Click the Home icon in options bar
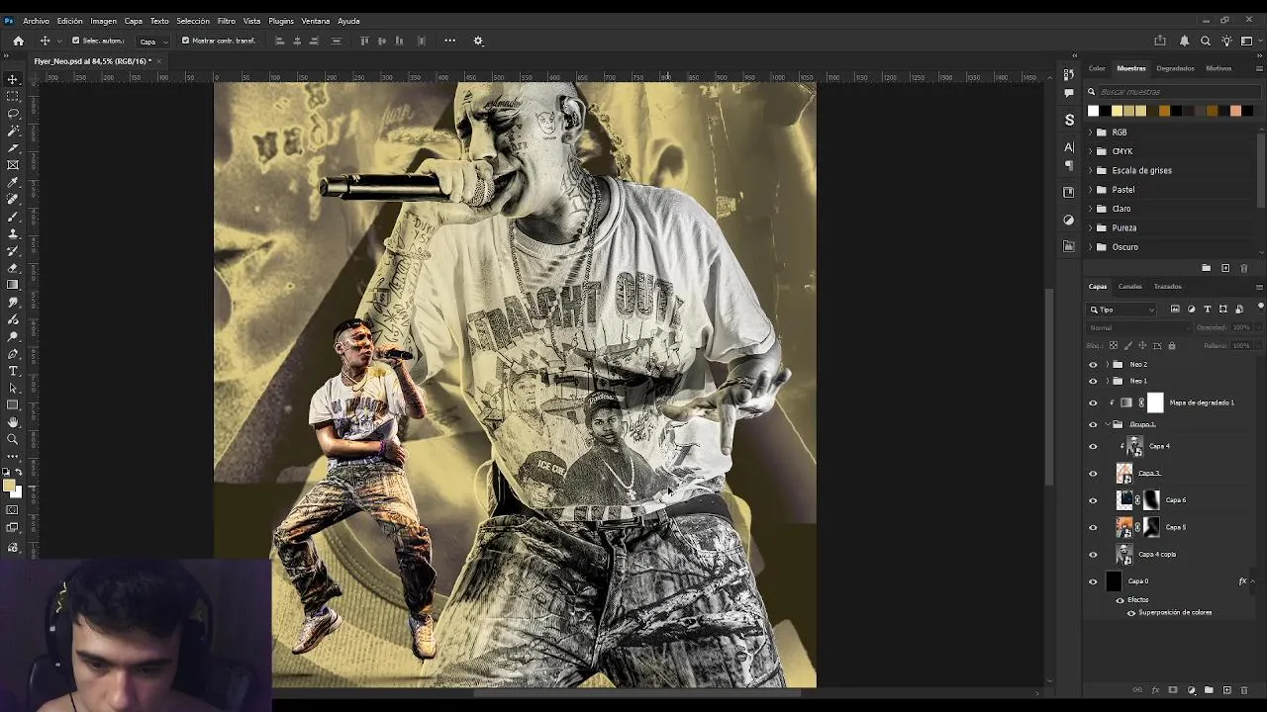The height and width of the screenshot is (712, 1267). click(18, 41)
